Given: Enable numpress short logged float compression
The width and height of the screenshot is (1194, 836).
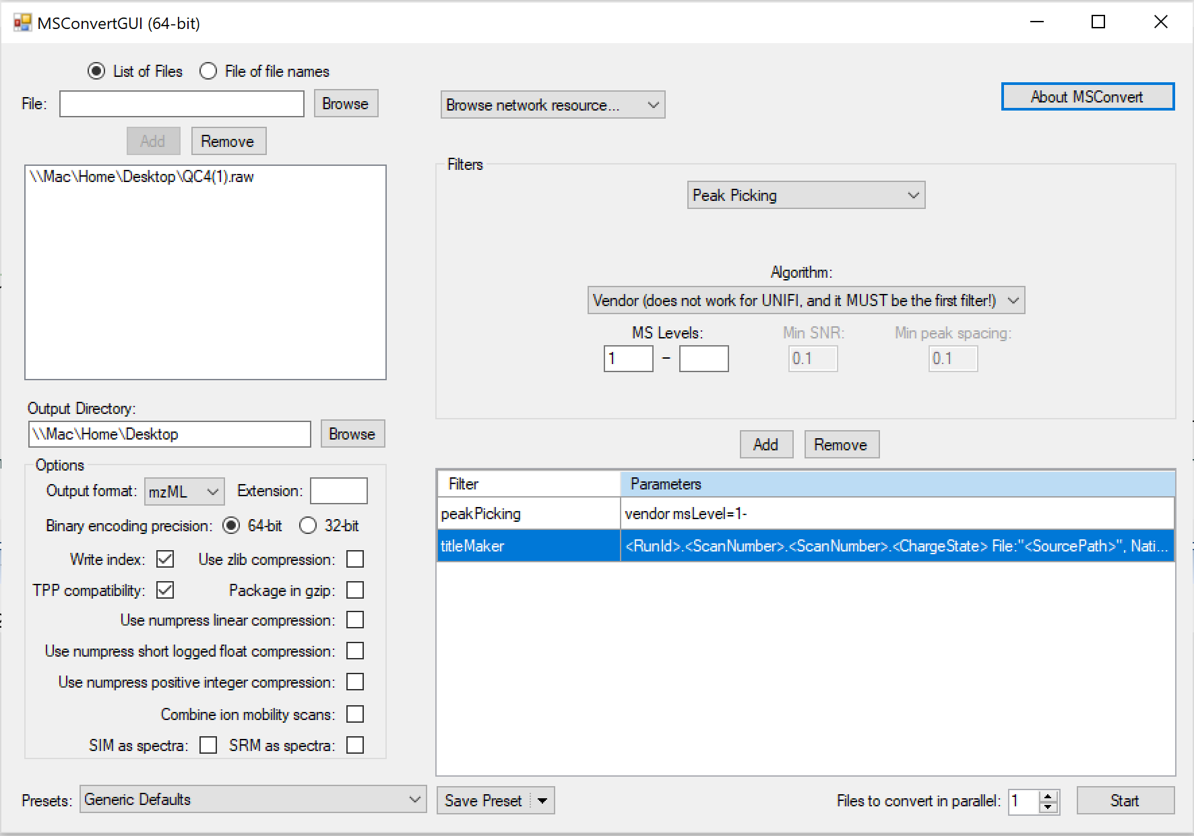Looking at the screenshot, I should pos(355,651).
